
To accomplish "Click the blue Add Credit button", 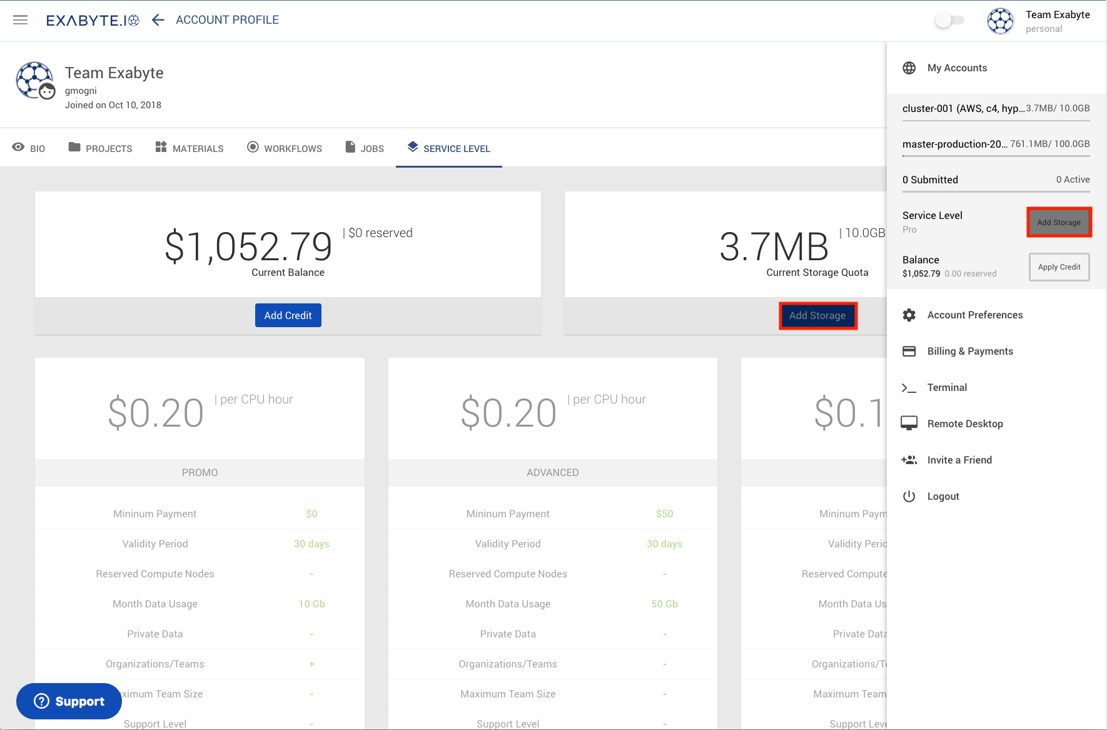I will pos(288,315).
